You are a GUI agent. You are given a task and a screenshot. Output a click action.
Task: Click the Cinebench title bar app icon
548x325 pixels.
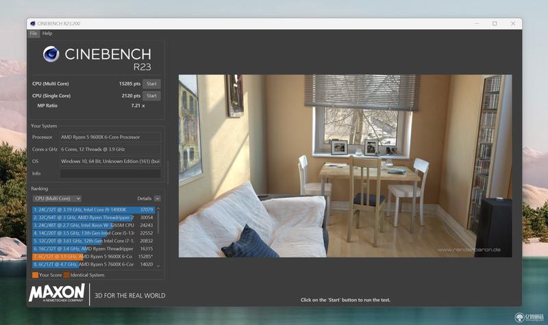[33, 23]
